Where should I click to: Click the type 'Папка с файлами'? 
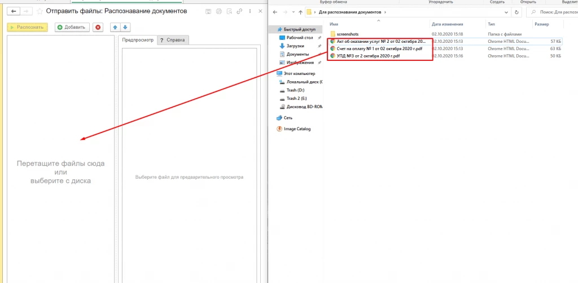[x=505, y=34]
